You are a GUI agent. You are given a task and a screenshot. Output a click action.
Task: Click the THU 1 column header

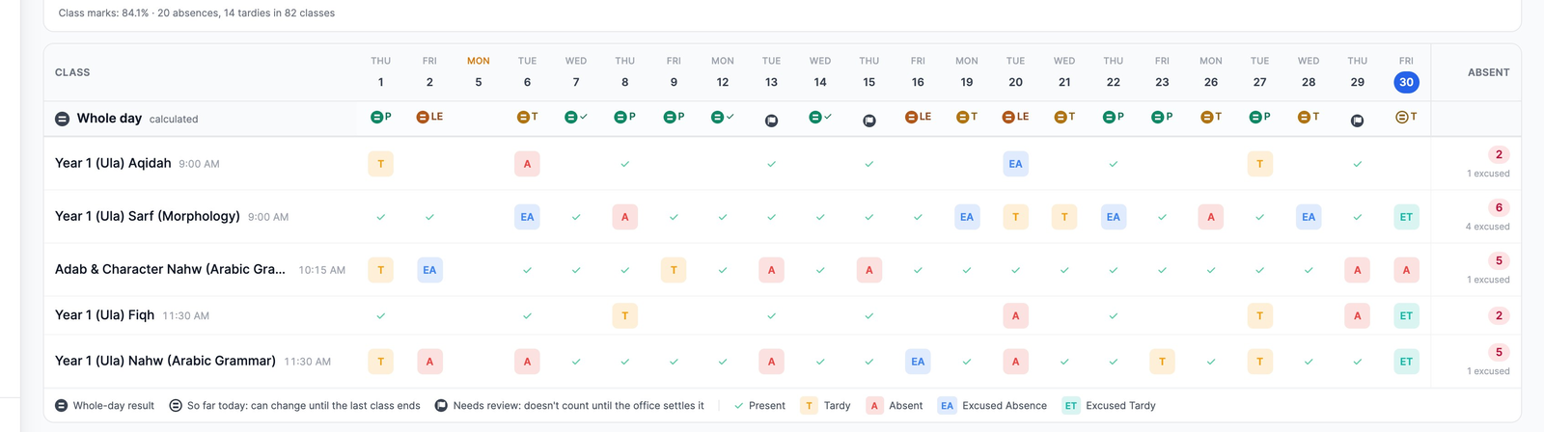point(381,72)
